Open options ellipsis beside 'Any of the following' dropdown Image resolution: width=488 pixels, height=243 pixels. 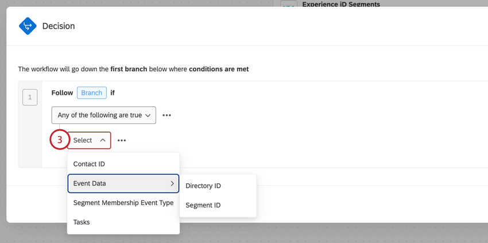point(167,115)
